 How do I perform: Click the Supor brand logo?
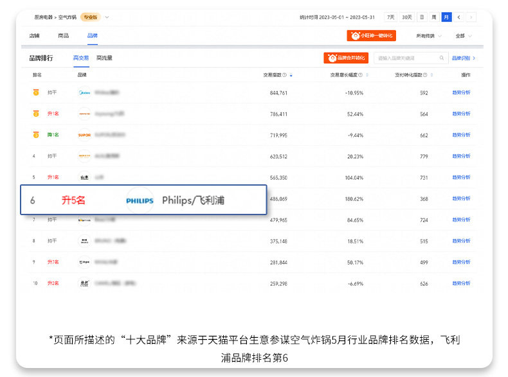(84, 135)
